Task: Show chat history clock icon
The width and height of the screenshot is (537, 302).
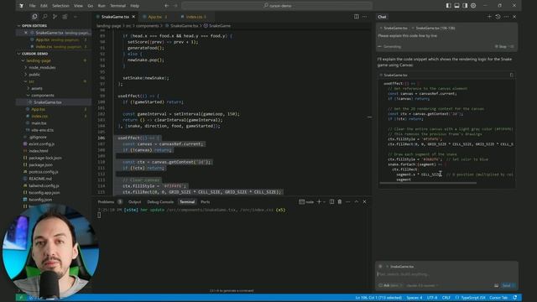Action: coord(498,17)
